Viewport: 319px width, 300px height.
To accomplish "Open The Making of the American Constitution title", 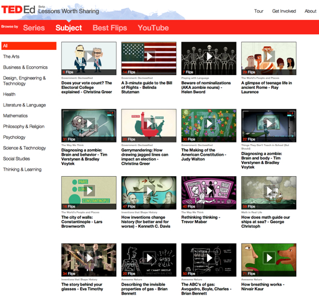I will click(x=203, y=155).
